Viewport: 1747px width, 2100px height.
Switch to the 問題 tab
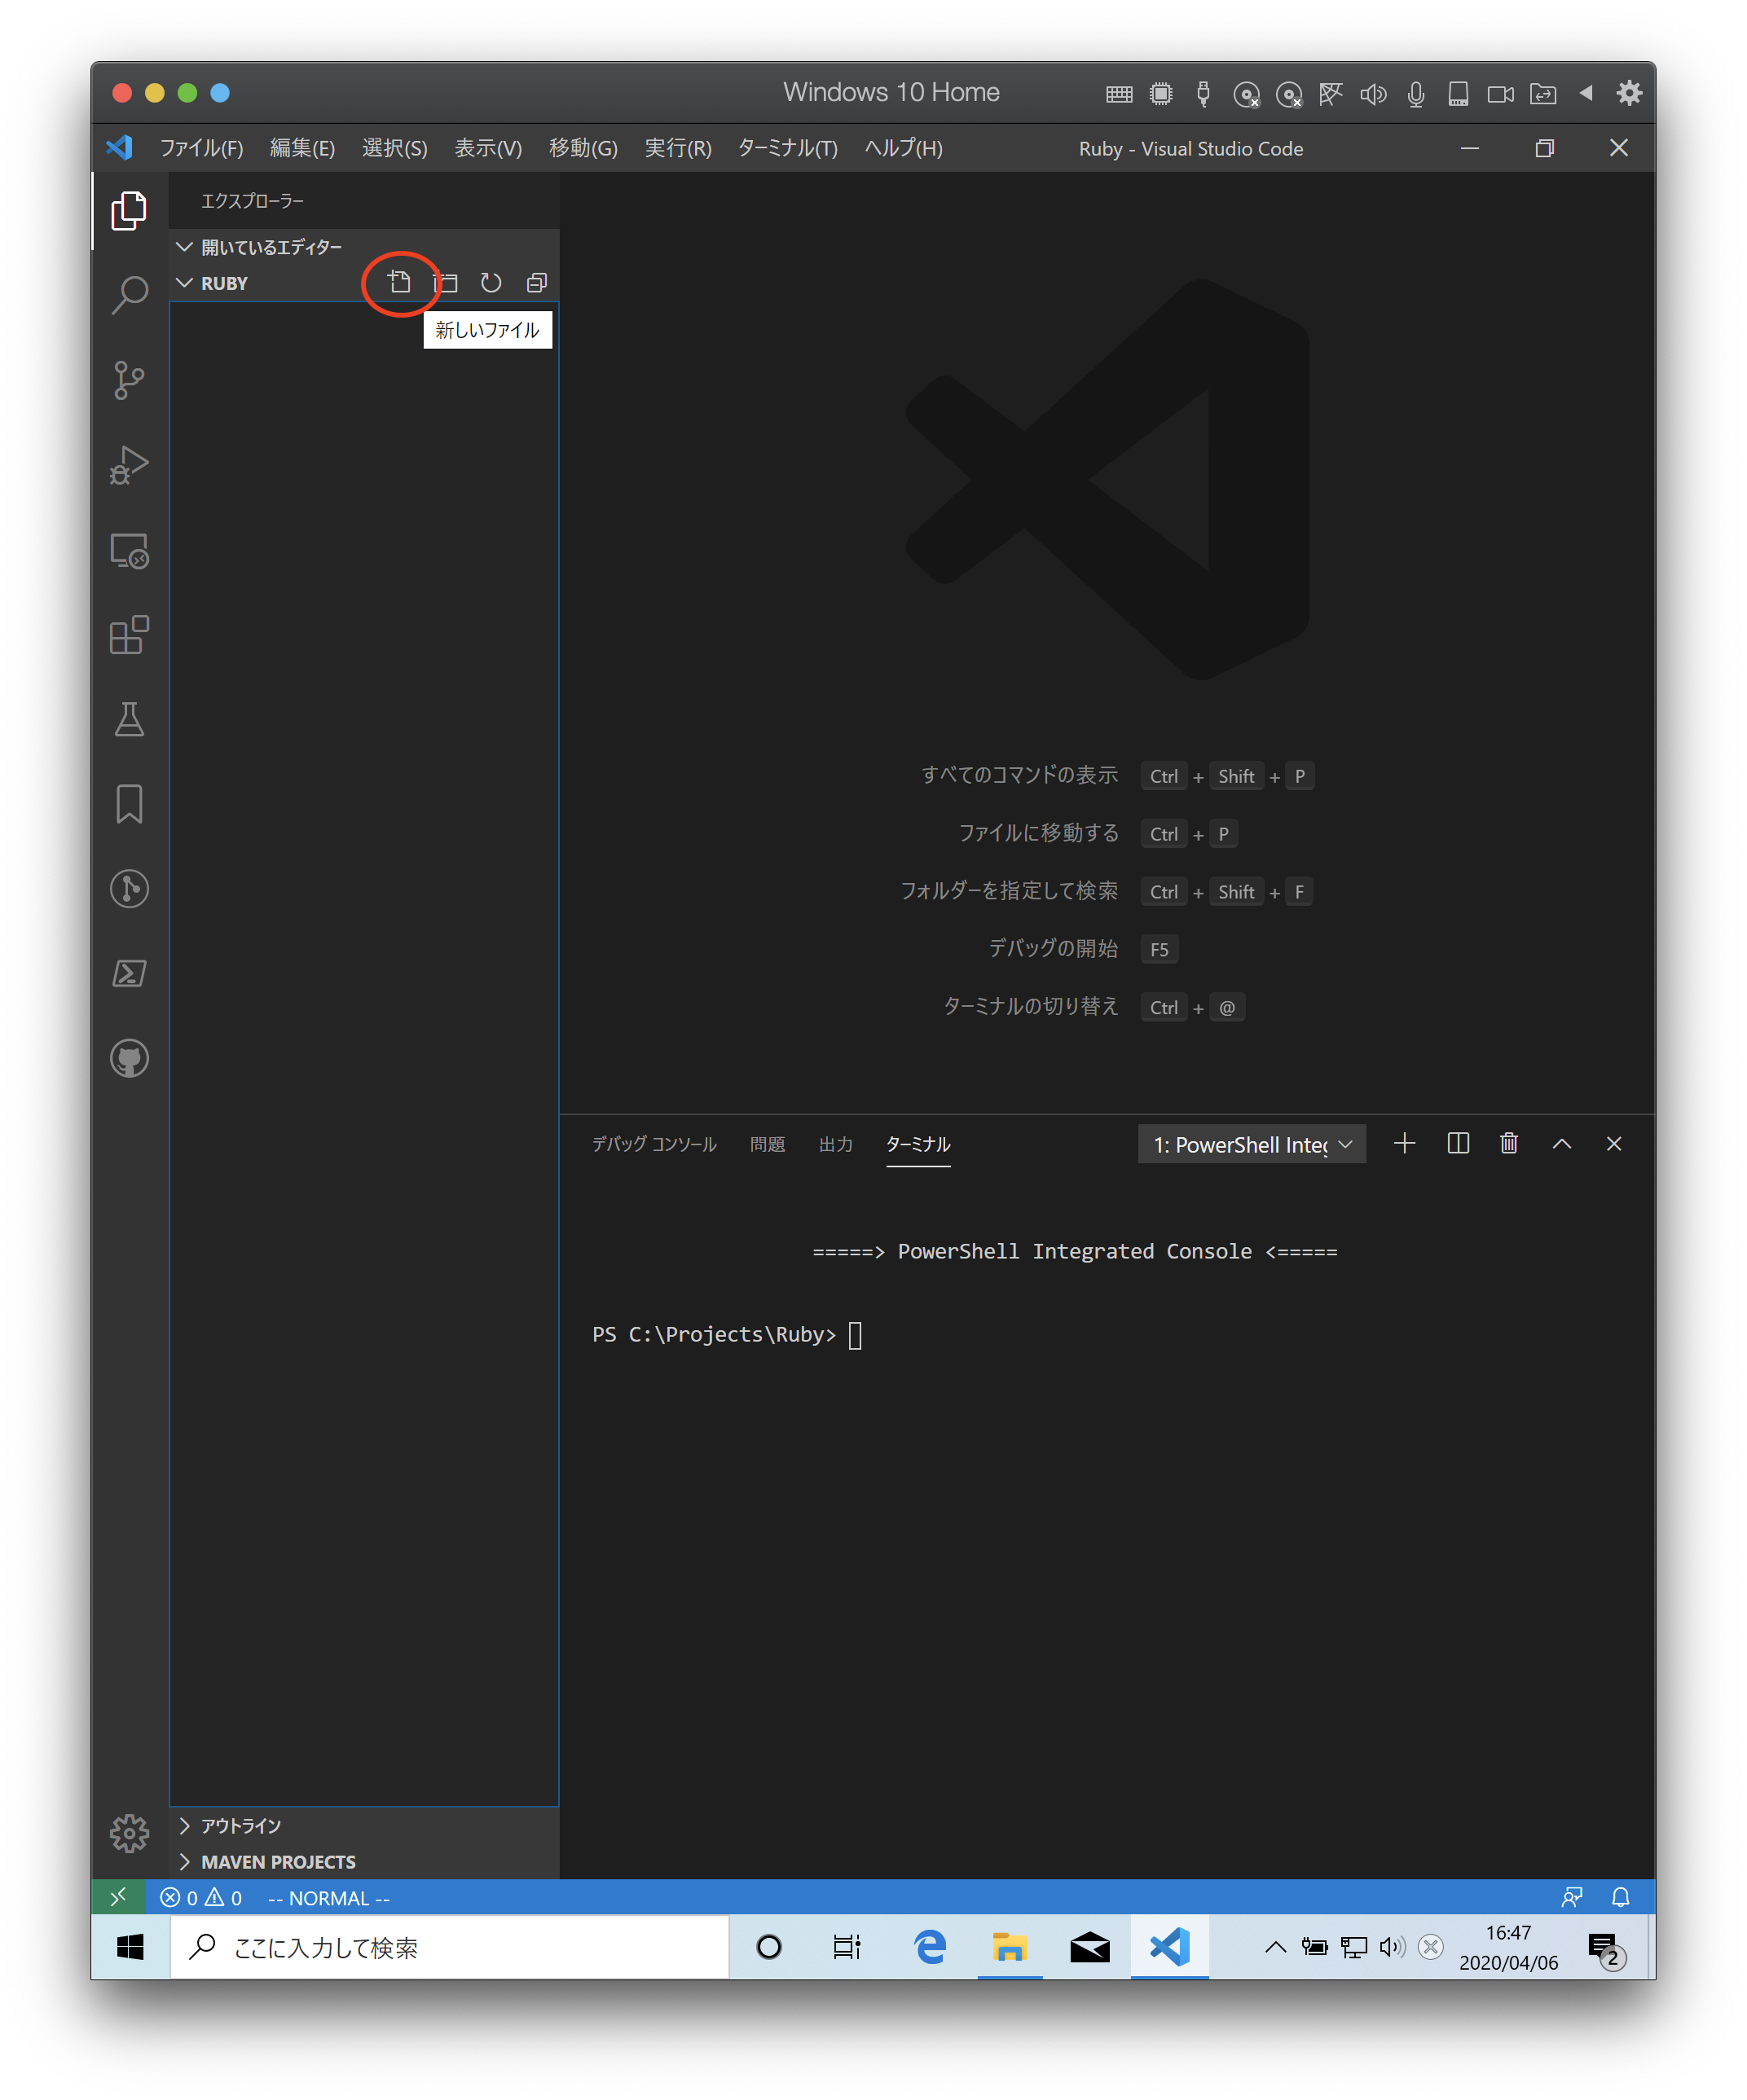coord(767,1144)
